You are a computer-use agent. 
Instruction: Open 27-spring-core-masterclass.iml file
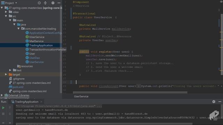tap(32, 83)
